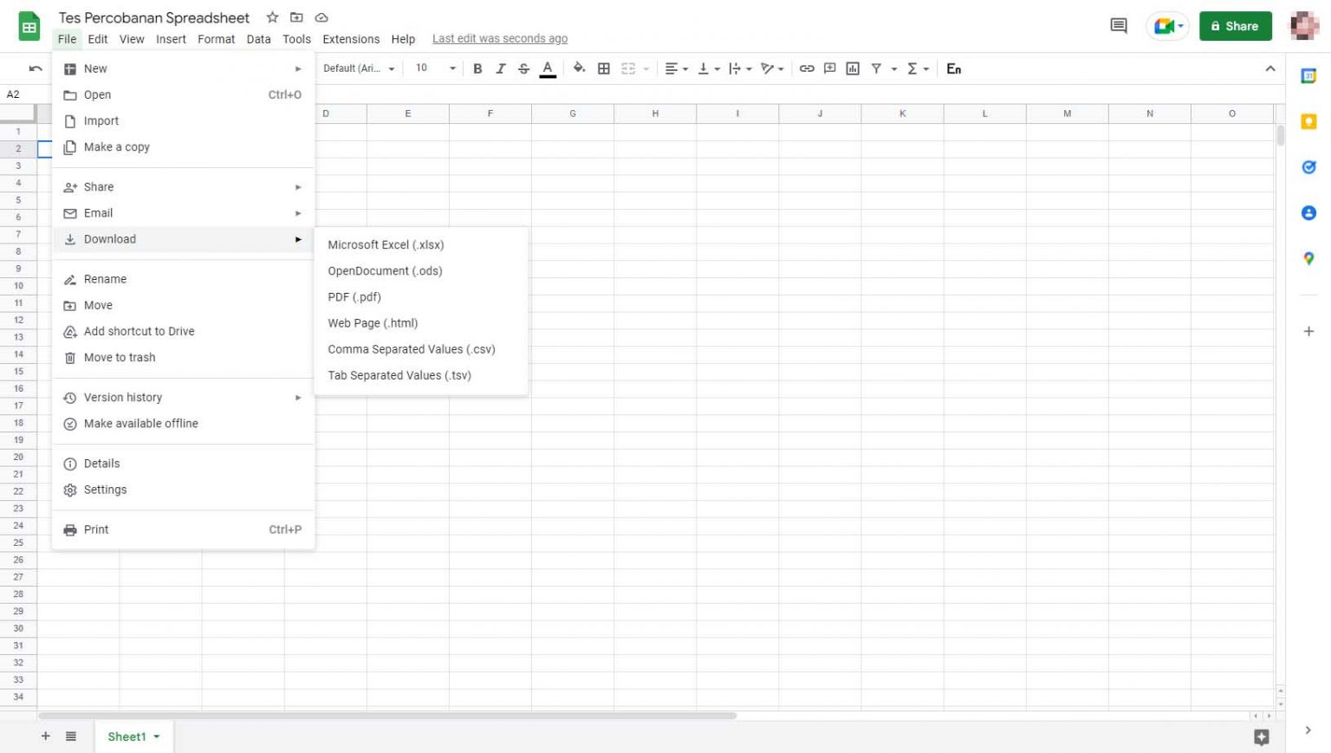Open the Last edit history link
Viewport: 1331px width, 753px height.
click(500, 38)
